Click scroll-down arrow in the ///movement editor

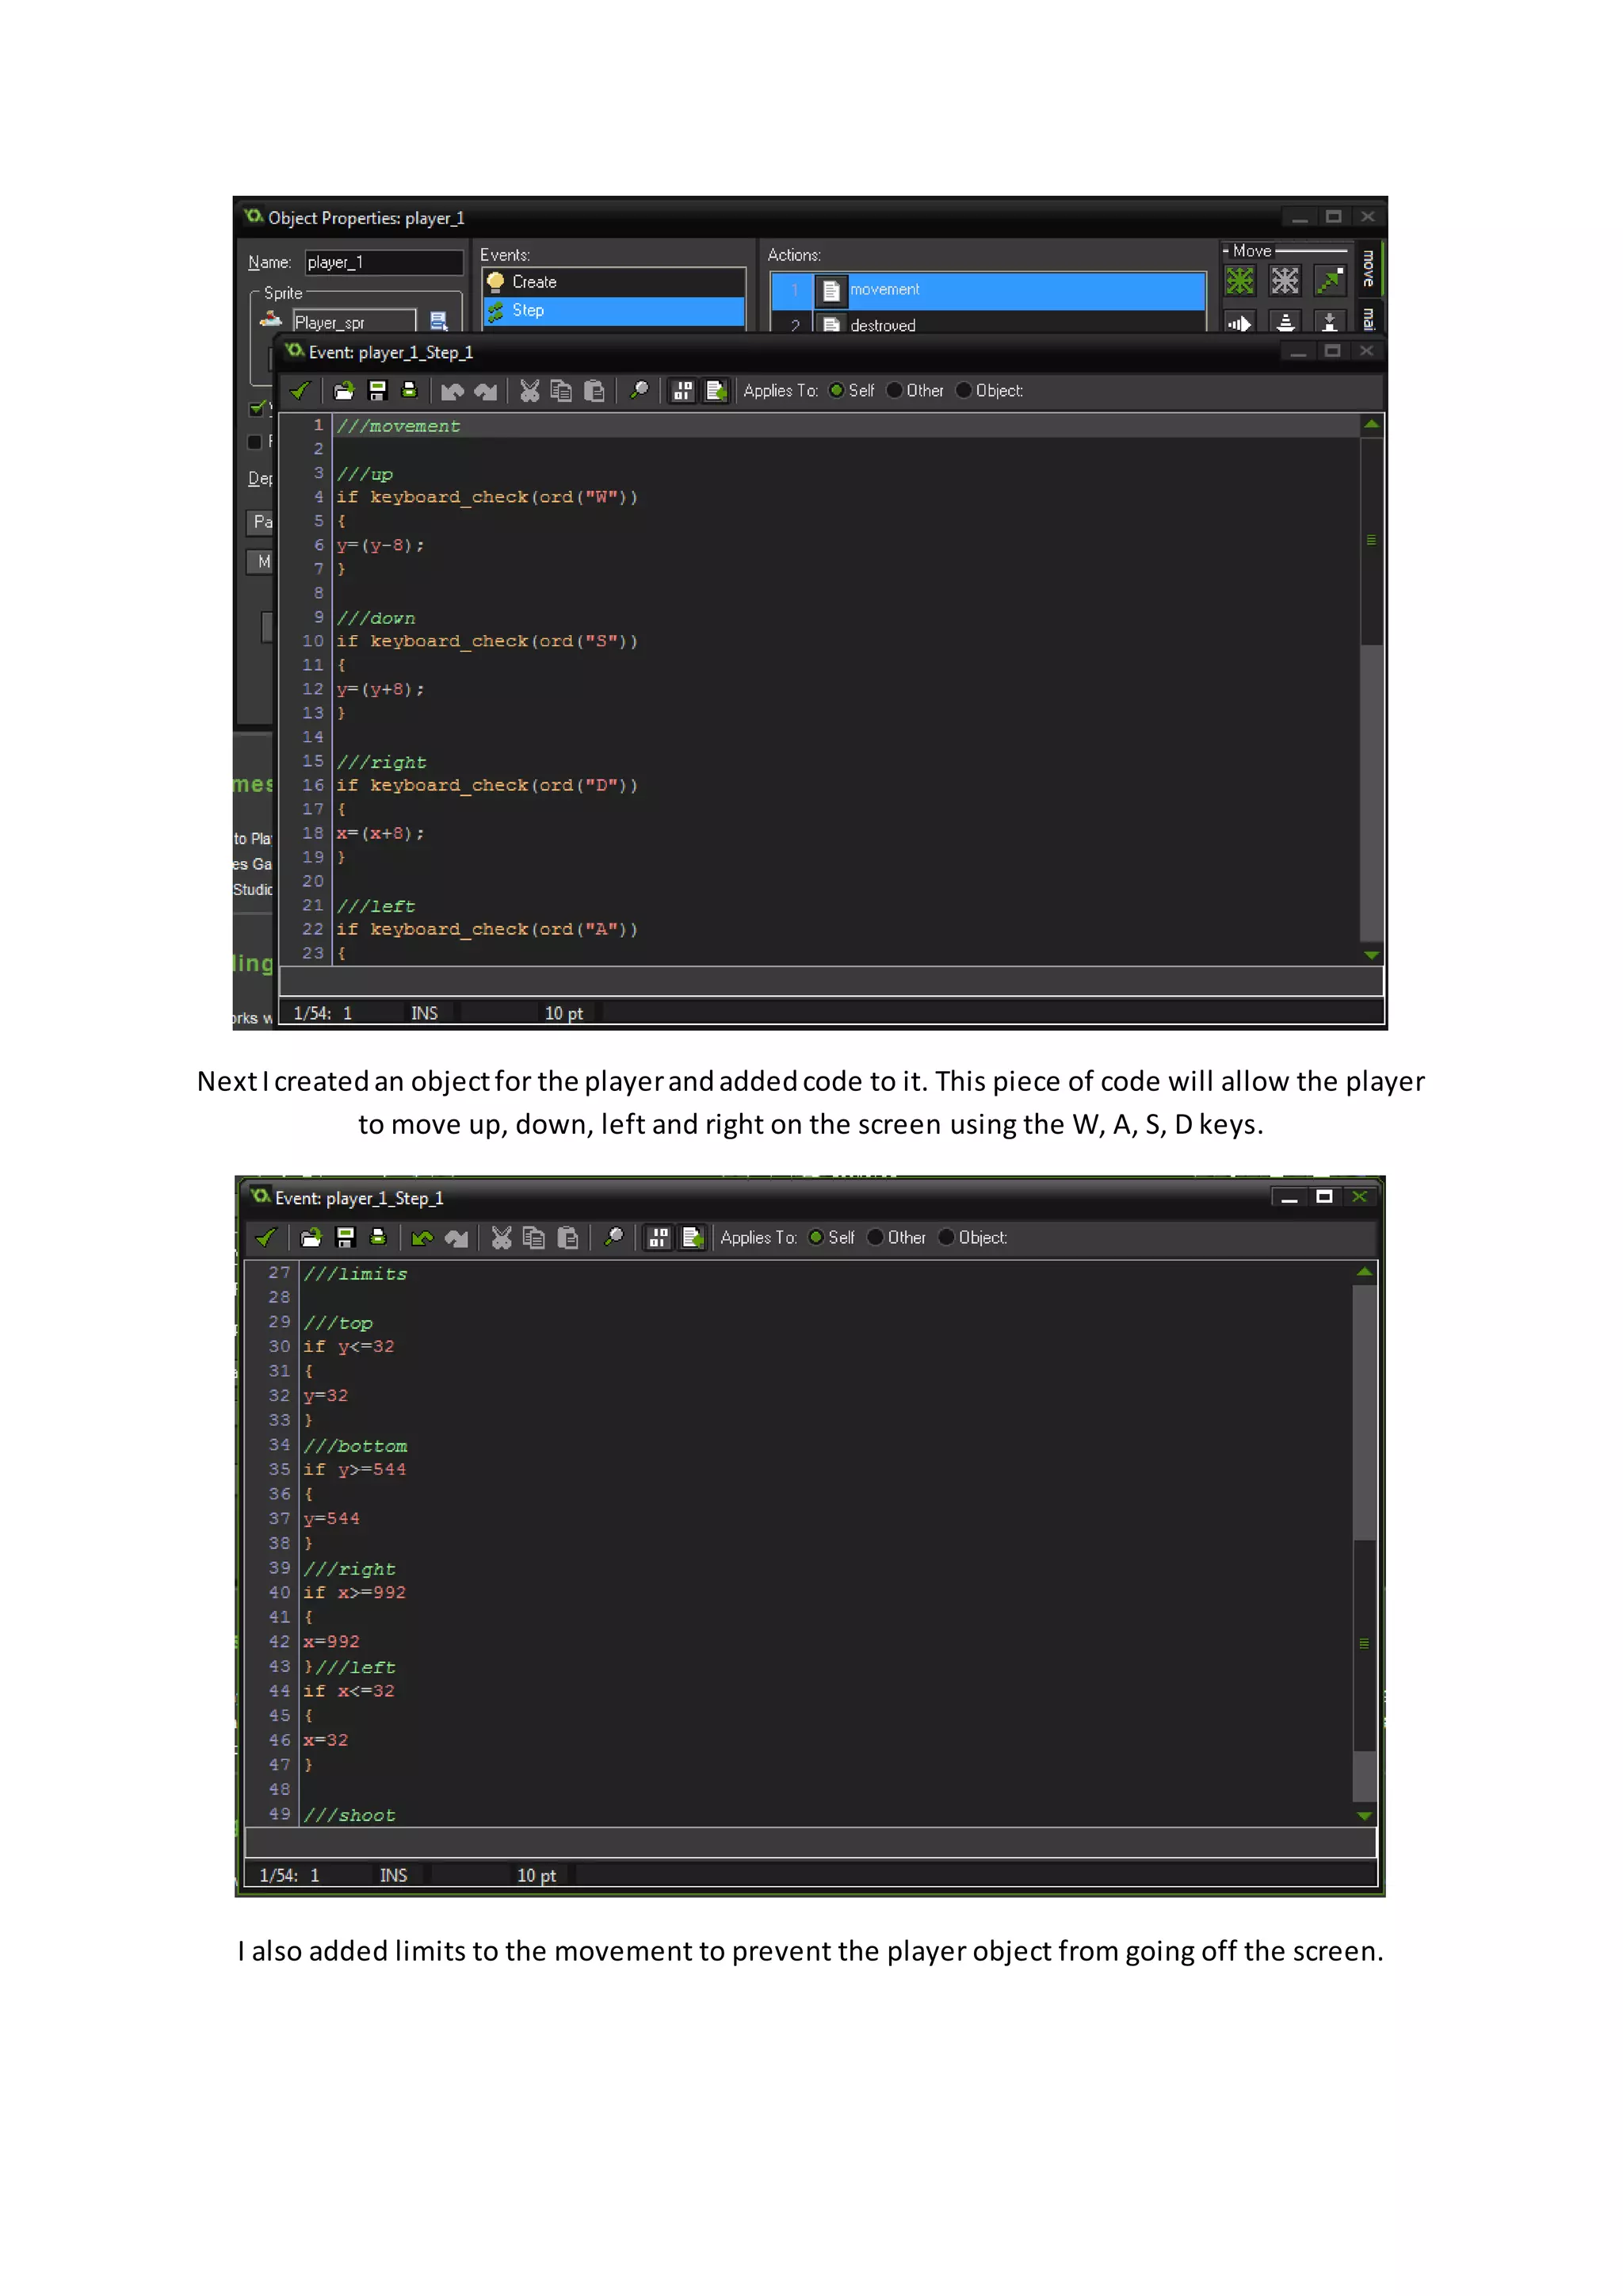[1372, 955]
